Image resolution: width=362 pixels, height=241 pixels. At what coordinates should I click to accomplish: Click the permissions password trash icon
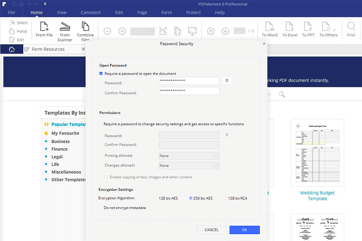coord(227,135)
